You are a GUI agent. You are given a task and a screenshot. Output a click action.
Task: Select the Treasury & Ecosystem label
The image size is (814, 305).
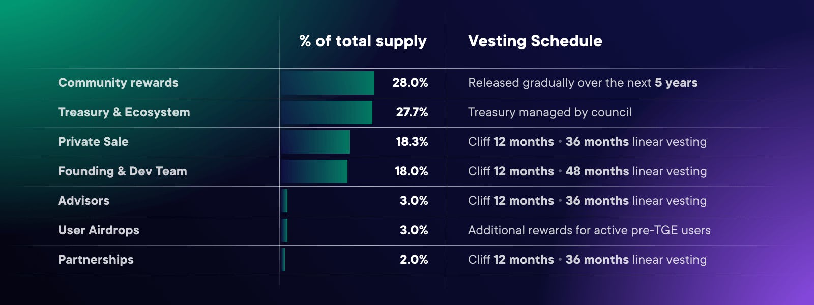click(x=124, y=112)
